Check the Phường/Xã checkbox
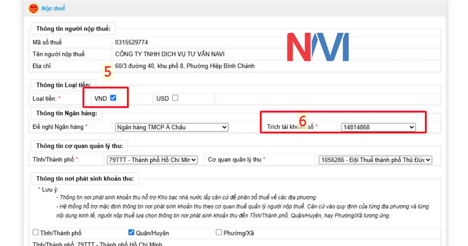 tap(219, 232)
